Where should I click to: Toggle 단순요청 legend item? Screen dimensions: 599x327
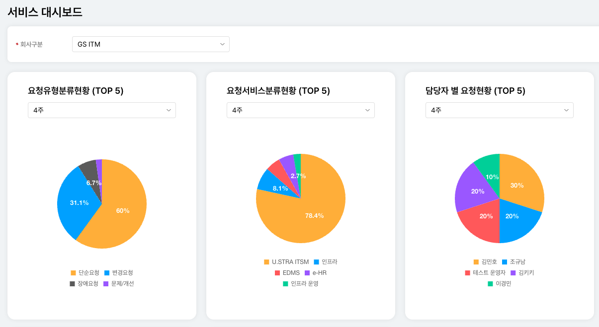click(x=85, y=273)
